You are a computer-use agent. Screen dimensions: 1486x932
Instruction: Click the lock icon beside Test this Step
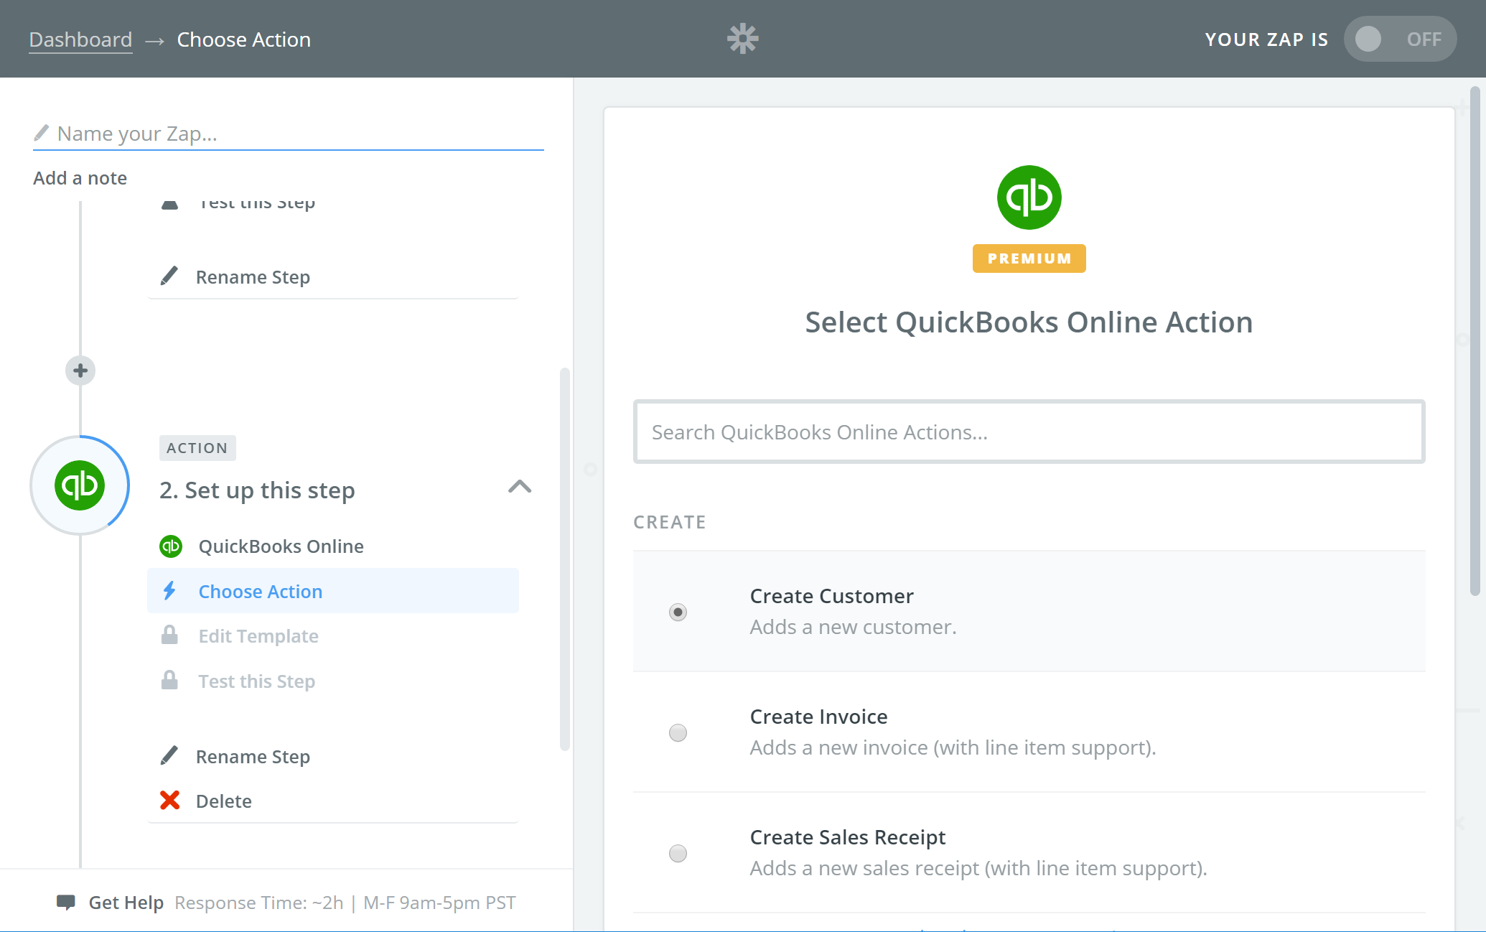click(169, 680)
